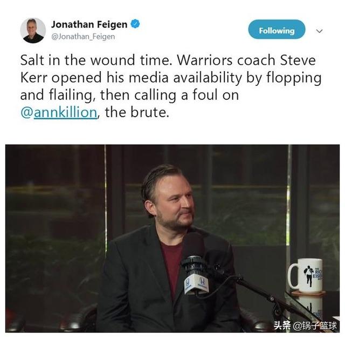Screen dimensions: 345x338
Task: Open Jonathan Feigen's profile avatar
Action: [33, 30]
